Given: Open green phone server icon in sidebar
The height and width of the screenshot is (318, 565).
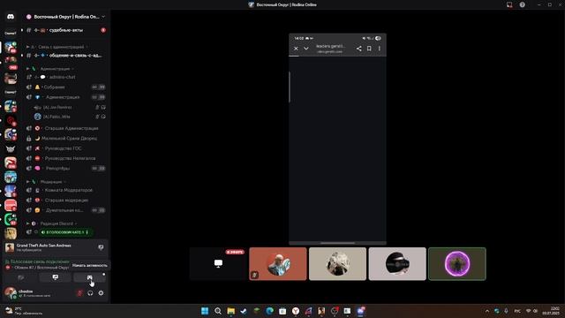Looking at the screenshot, I should pos(11,219).
